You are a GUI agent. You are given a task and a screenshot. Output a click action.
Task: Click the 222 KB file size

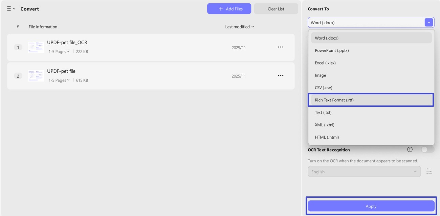(x=82, y=52)
